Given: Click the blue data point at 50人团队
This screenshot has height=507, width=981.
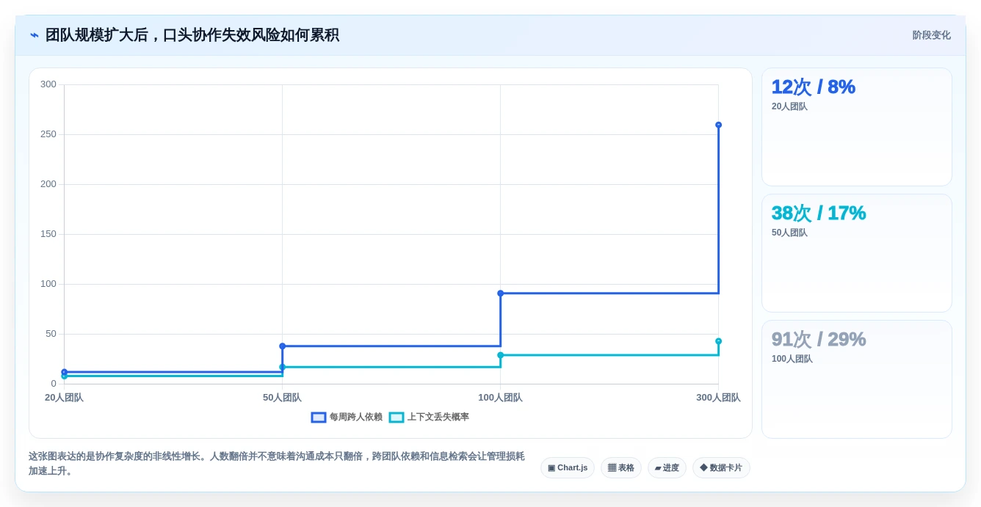Looking at the screenshot, I should point(282,346).
